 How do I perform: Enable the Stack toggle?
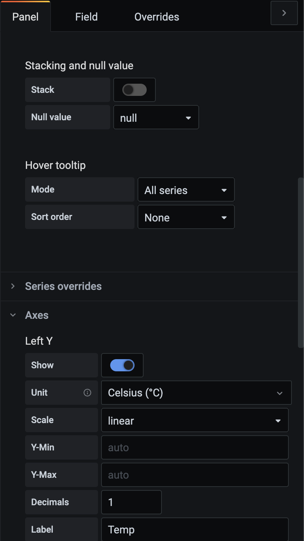pos(135,90)
